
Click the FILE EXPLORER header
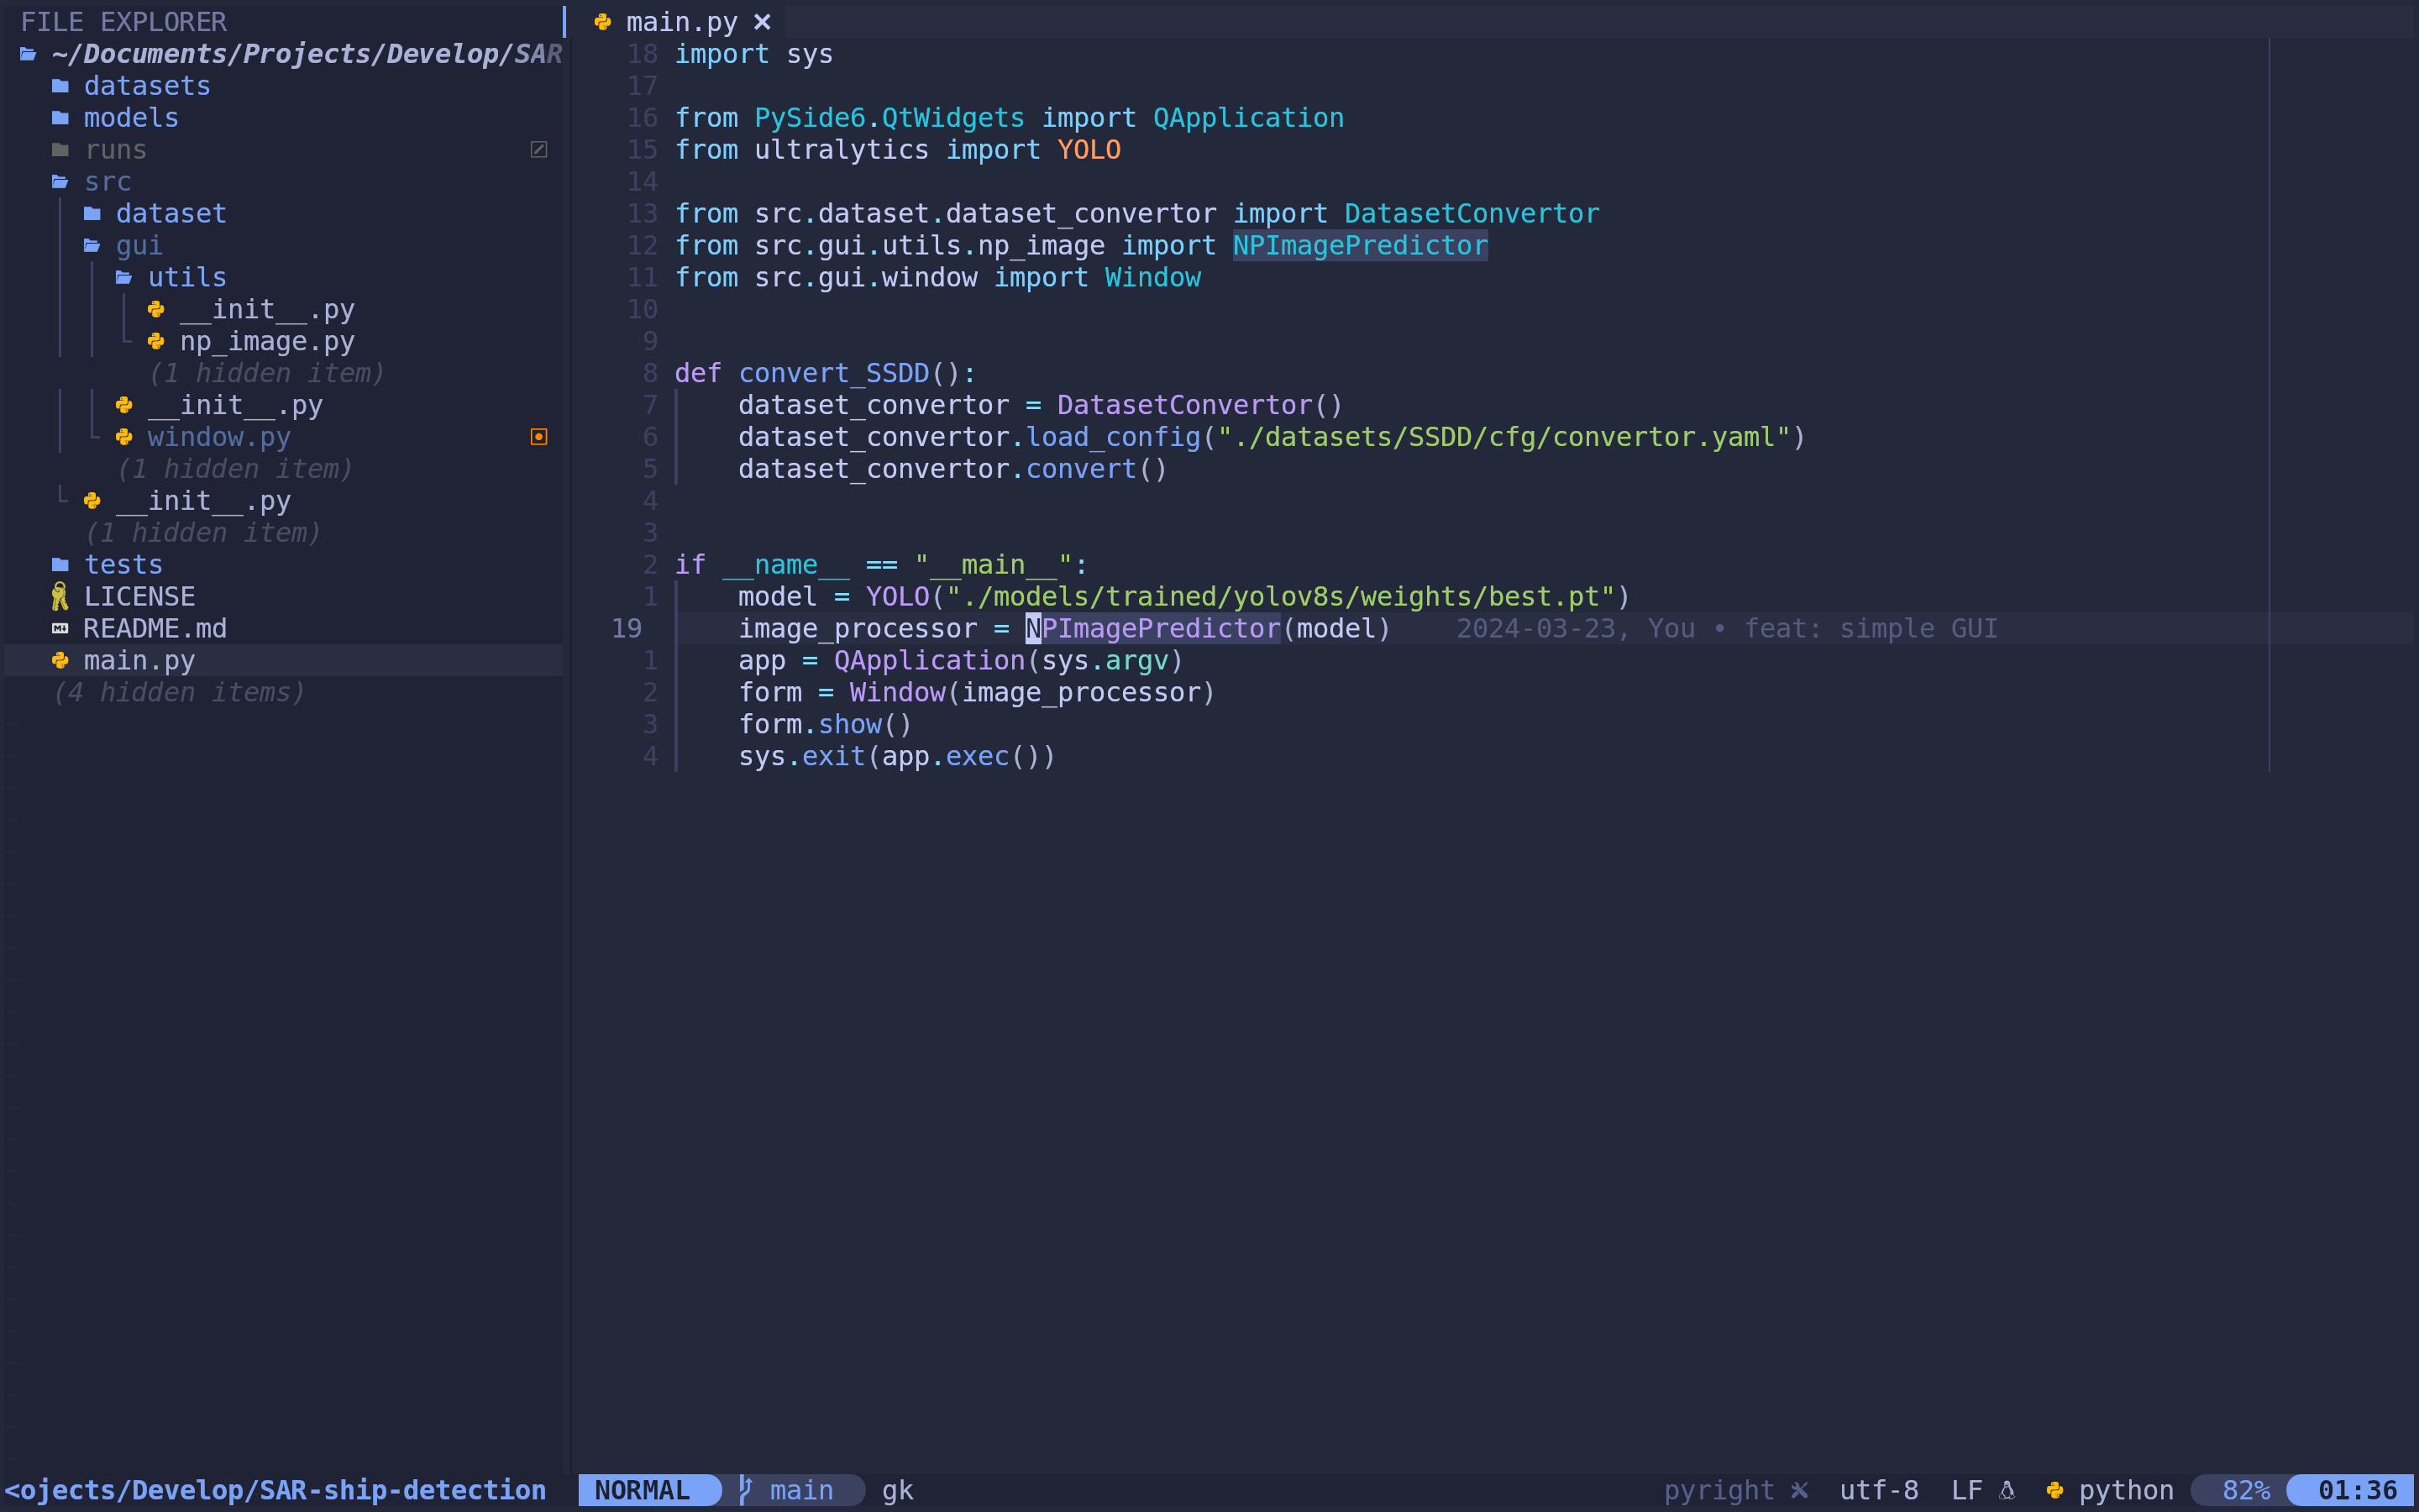pos(124,22)
